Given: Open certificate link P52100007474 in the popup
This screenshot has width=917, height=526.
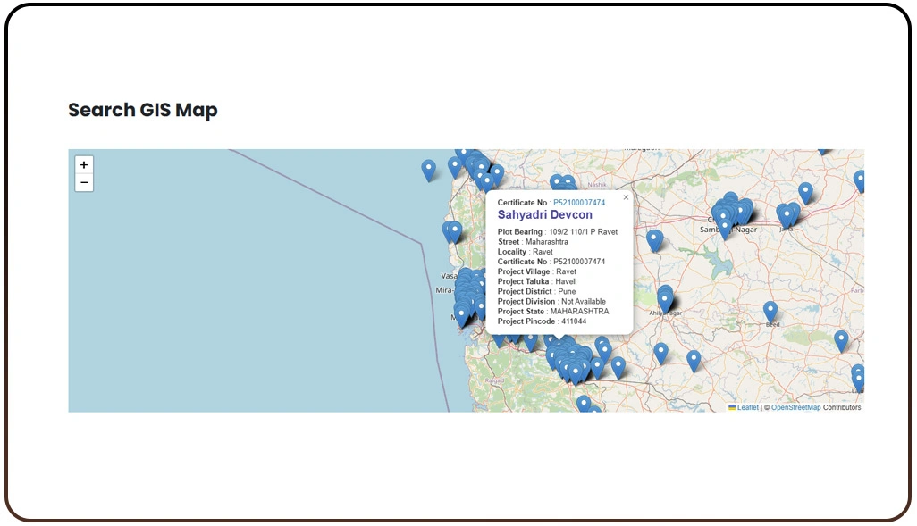Looking at the screenshot, I should point(579,202).
